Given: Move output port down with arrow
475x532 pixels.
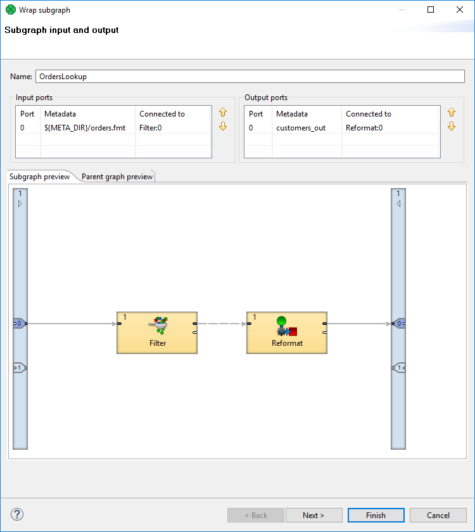Looking at the screenshot, I should point(452,126).
